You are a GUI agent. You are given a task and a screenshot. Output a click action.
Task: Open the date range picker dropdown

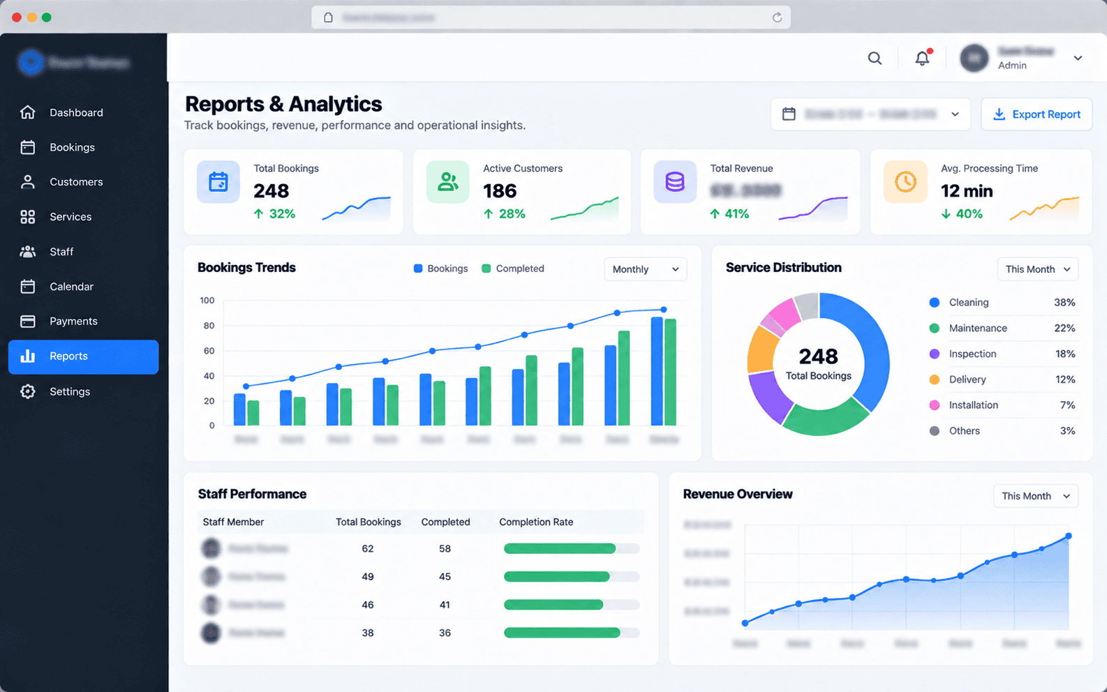pyautogui.click(x=870, y=114)
